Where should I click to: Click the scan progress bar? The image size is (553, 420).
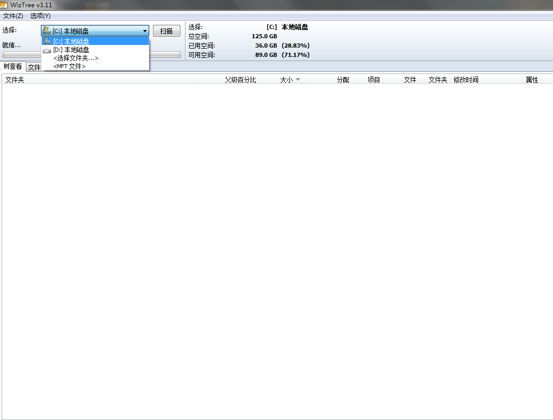[165, 55]
